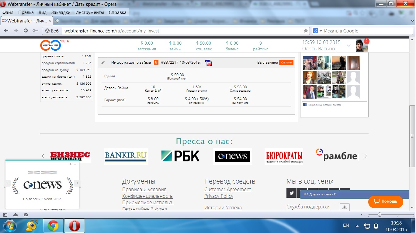Viewport: 416px width, 233px height.
Task: Click the Opera back navigation arrow
Action: (6, 31)
